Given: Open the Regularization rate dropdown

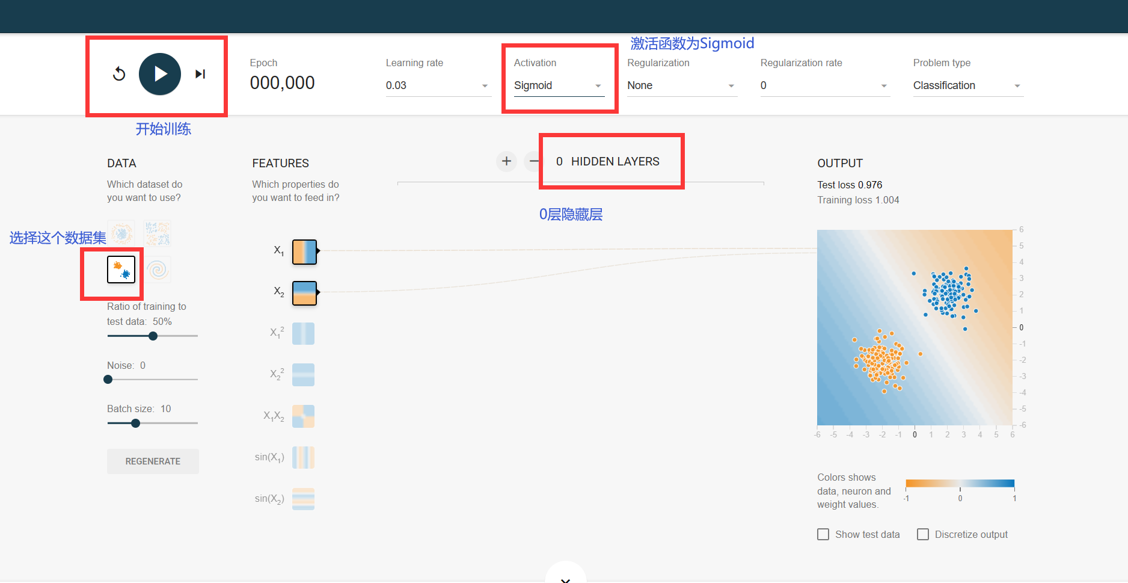Looking at the screenshot, I should 824,85.
